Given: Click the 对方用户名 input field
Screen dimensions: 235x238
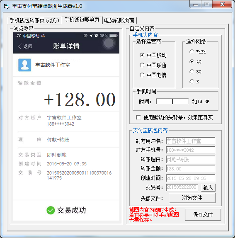Looking at the screenshot, I should (190, 141).
